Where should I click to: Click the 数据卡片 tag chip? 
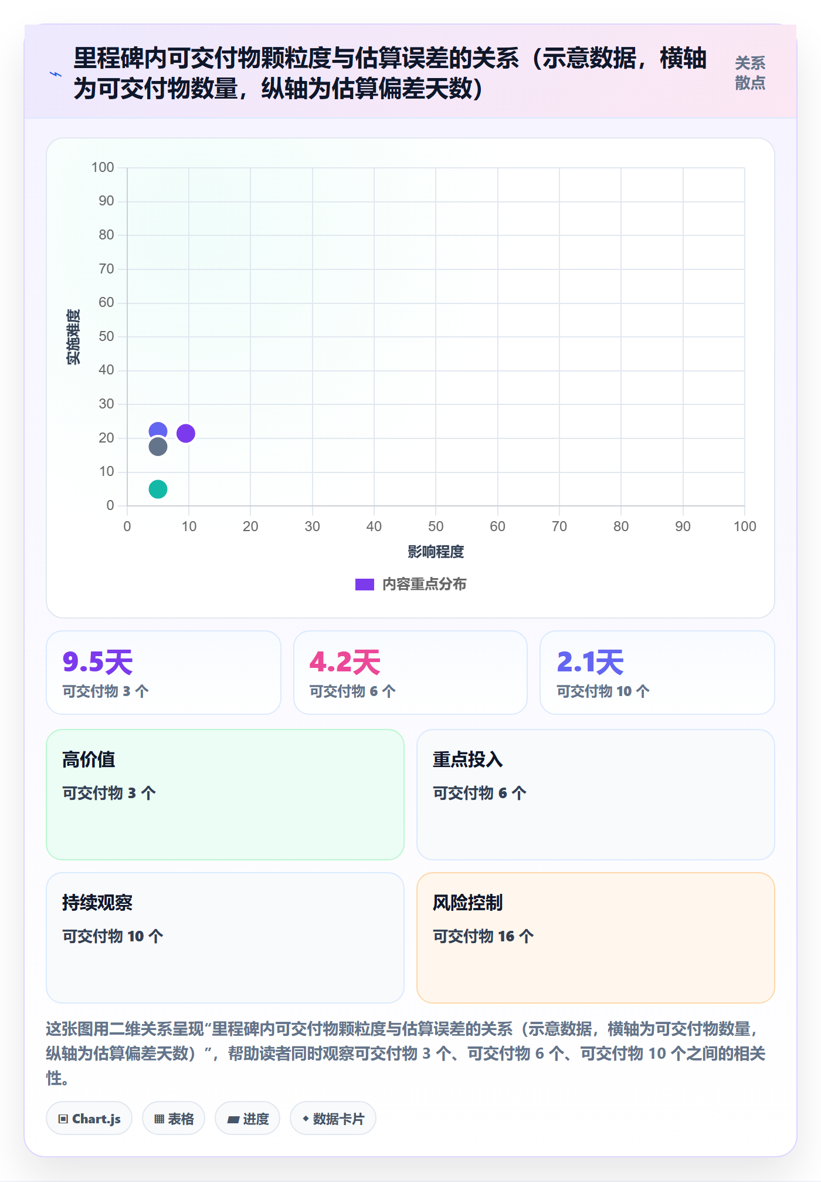click(333, 1119)
